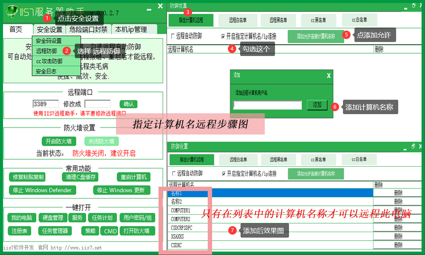Select the COMPUTER1 list entry
The width and height of the screenshot is (425, 255).
click(270, 210)
